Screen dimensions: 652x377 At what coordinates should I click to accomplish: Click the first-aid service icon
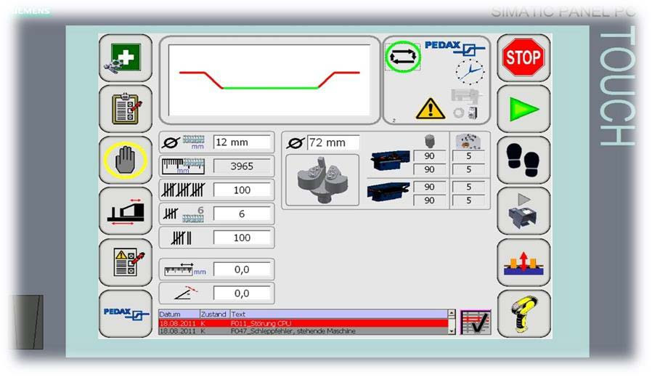click(x=125, y=58)
